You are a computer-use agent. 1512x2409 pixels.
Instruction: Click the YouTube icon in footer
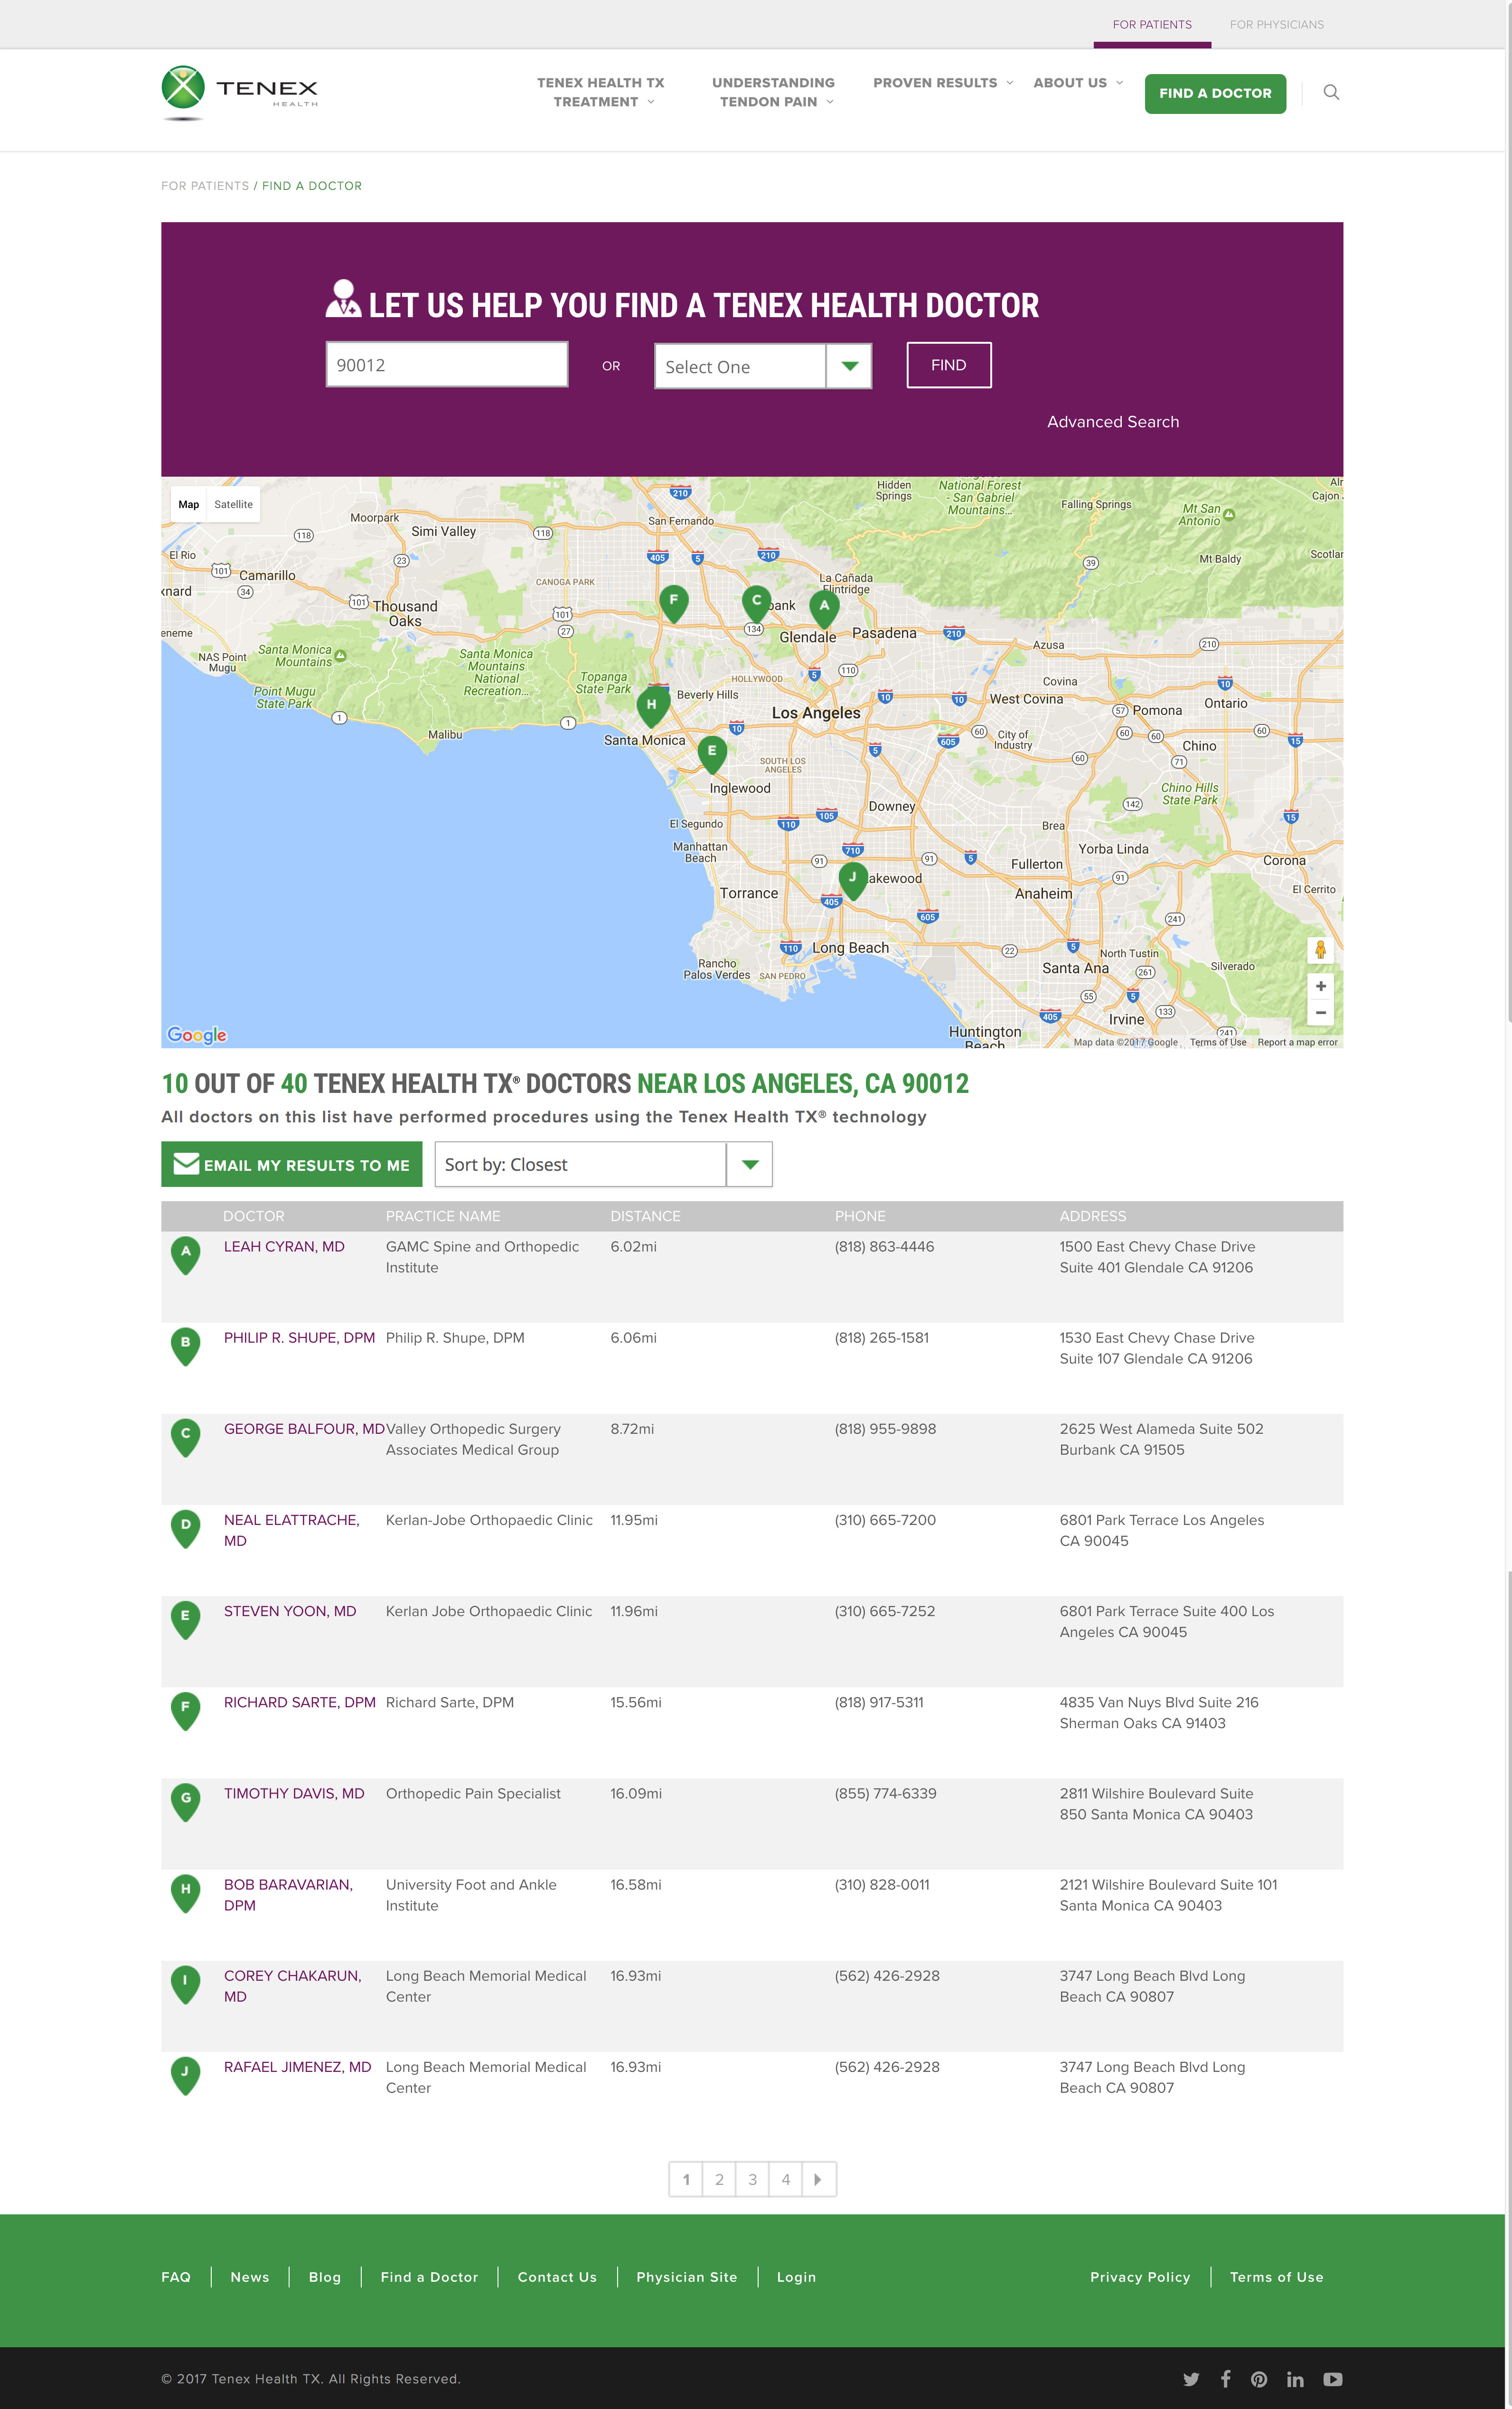[x=1333, y=2379]
